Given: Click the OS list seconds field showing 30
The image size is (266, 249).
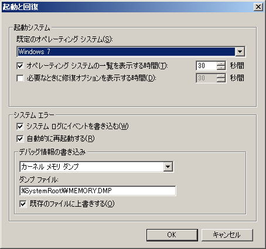Looking at the screenshot, I should click(207, 66).
